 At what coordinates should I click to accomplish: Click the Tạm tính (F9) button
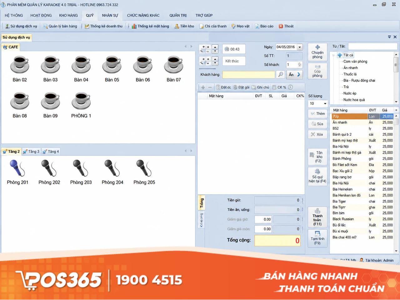tap(317, 238)
